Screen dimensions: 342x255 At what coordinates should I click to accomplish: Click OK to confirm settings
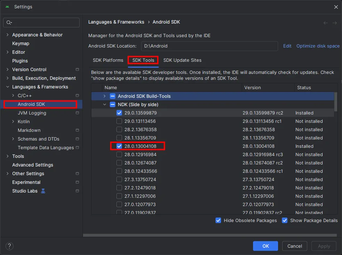[266, 246]
